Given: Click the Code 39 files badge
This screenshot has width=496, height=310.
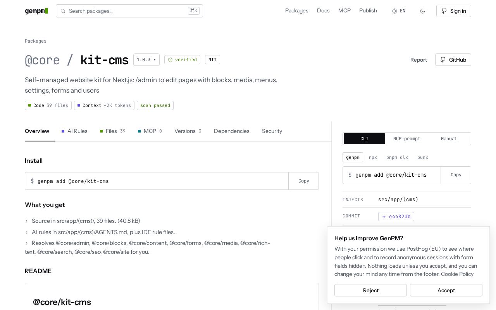Looking at the screenshot, I should (x=48, y=105).
